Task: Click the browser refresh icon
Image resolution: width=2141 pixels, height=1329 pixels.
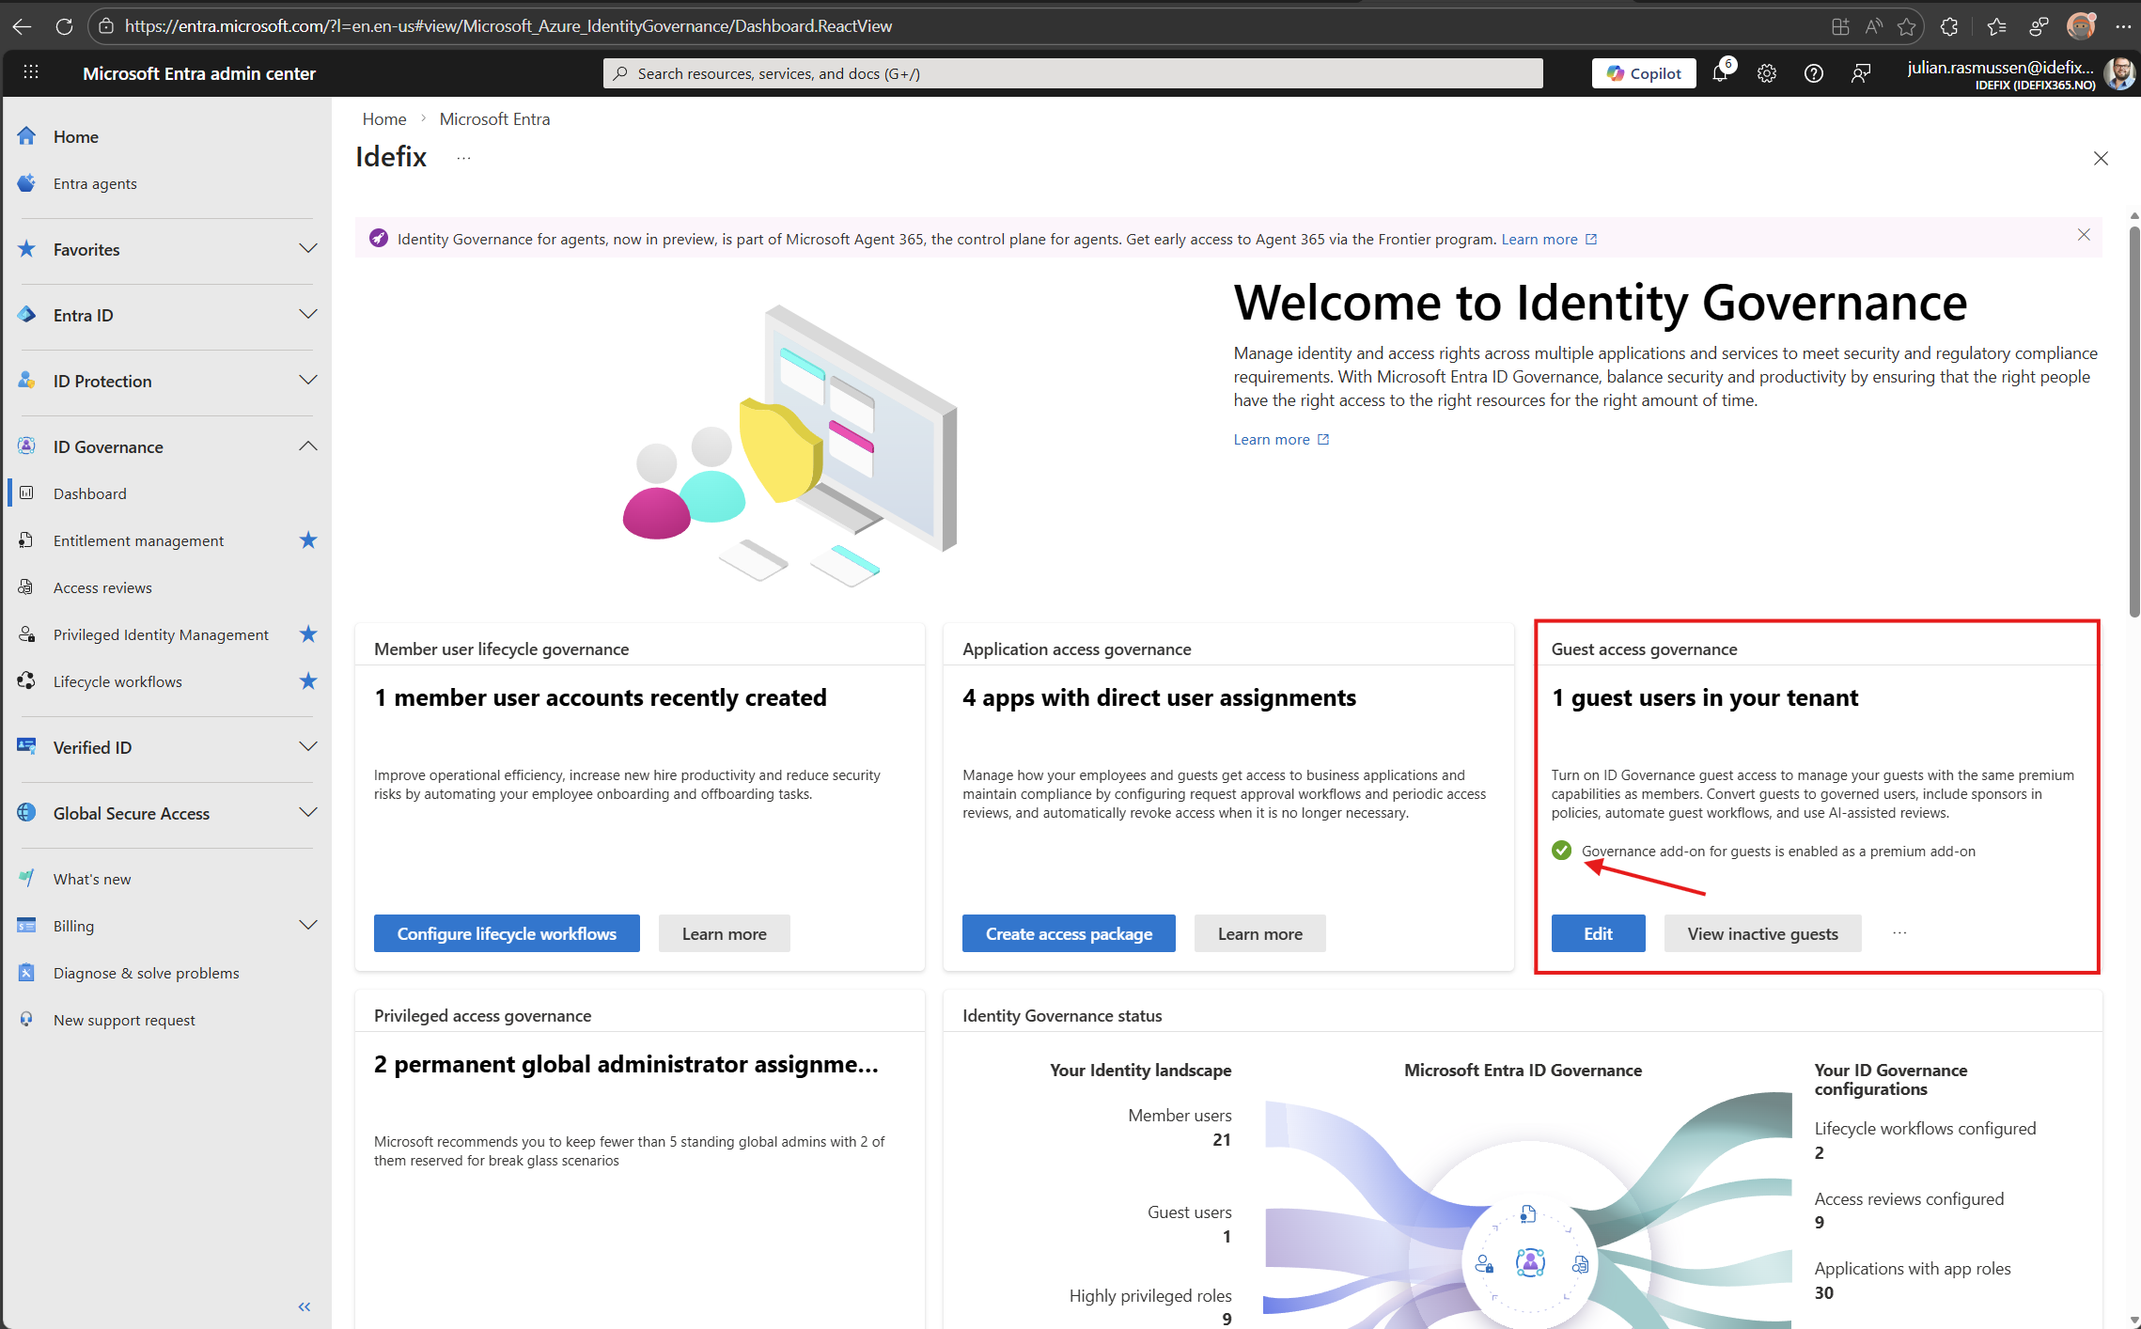Action: coord(64,26)
